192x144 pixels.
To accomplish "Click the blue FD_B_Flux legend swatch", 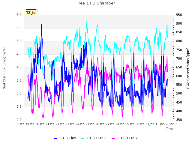I will [x=55, y=139].
